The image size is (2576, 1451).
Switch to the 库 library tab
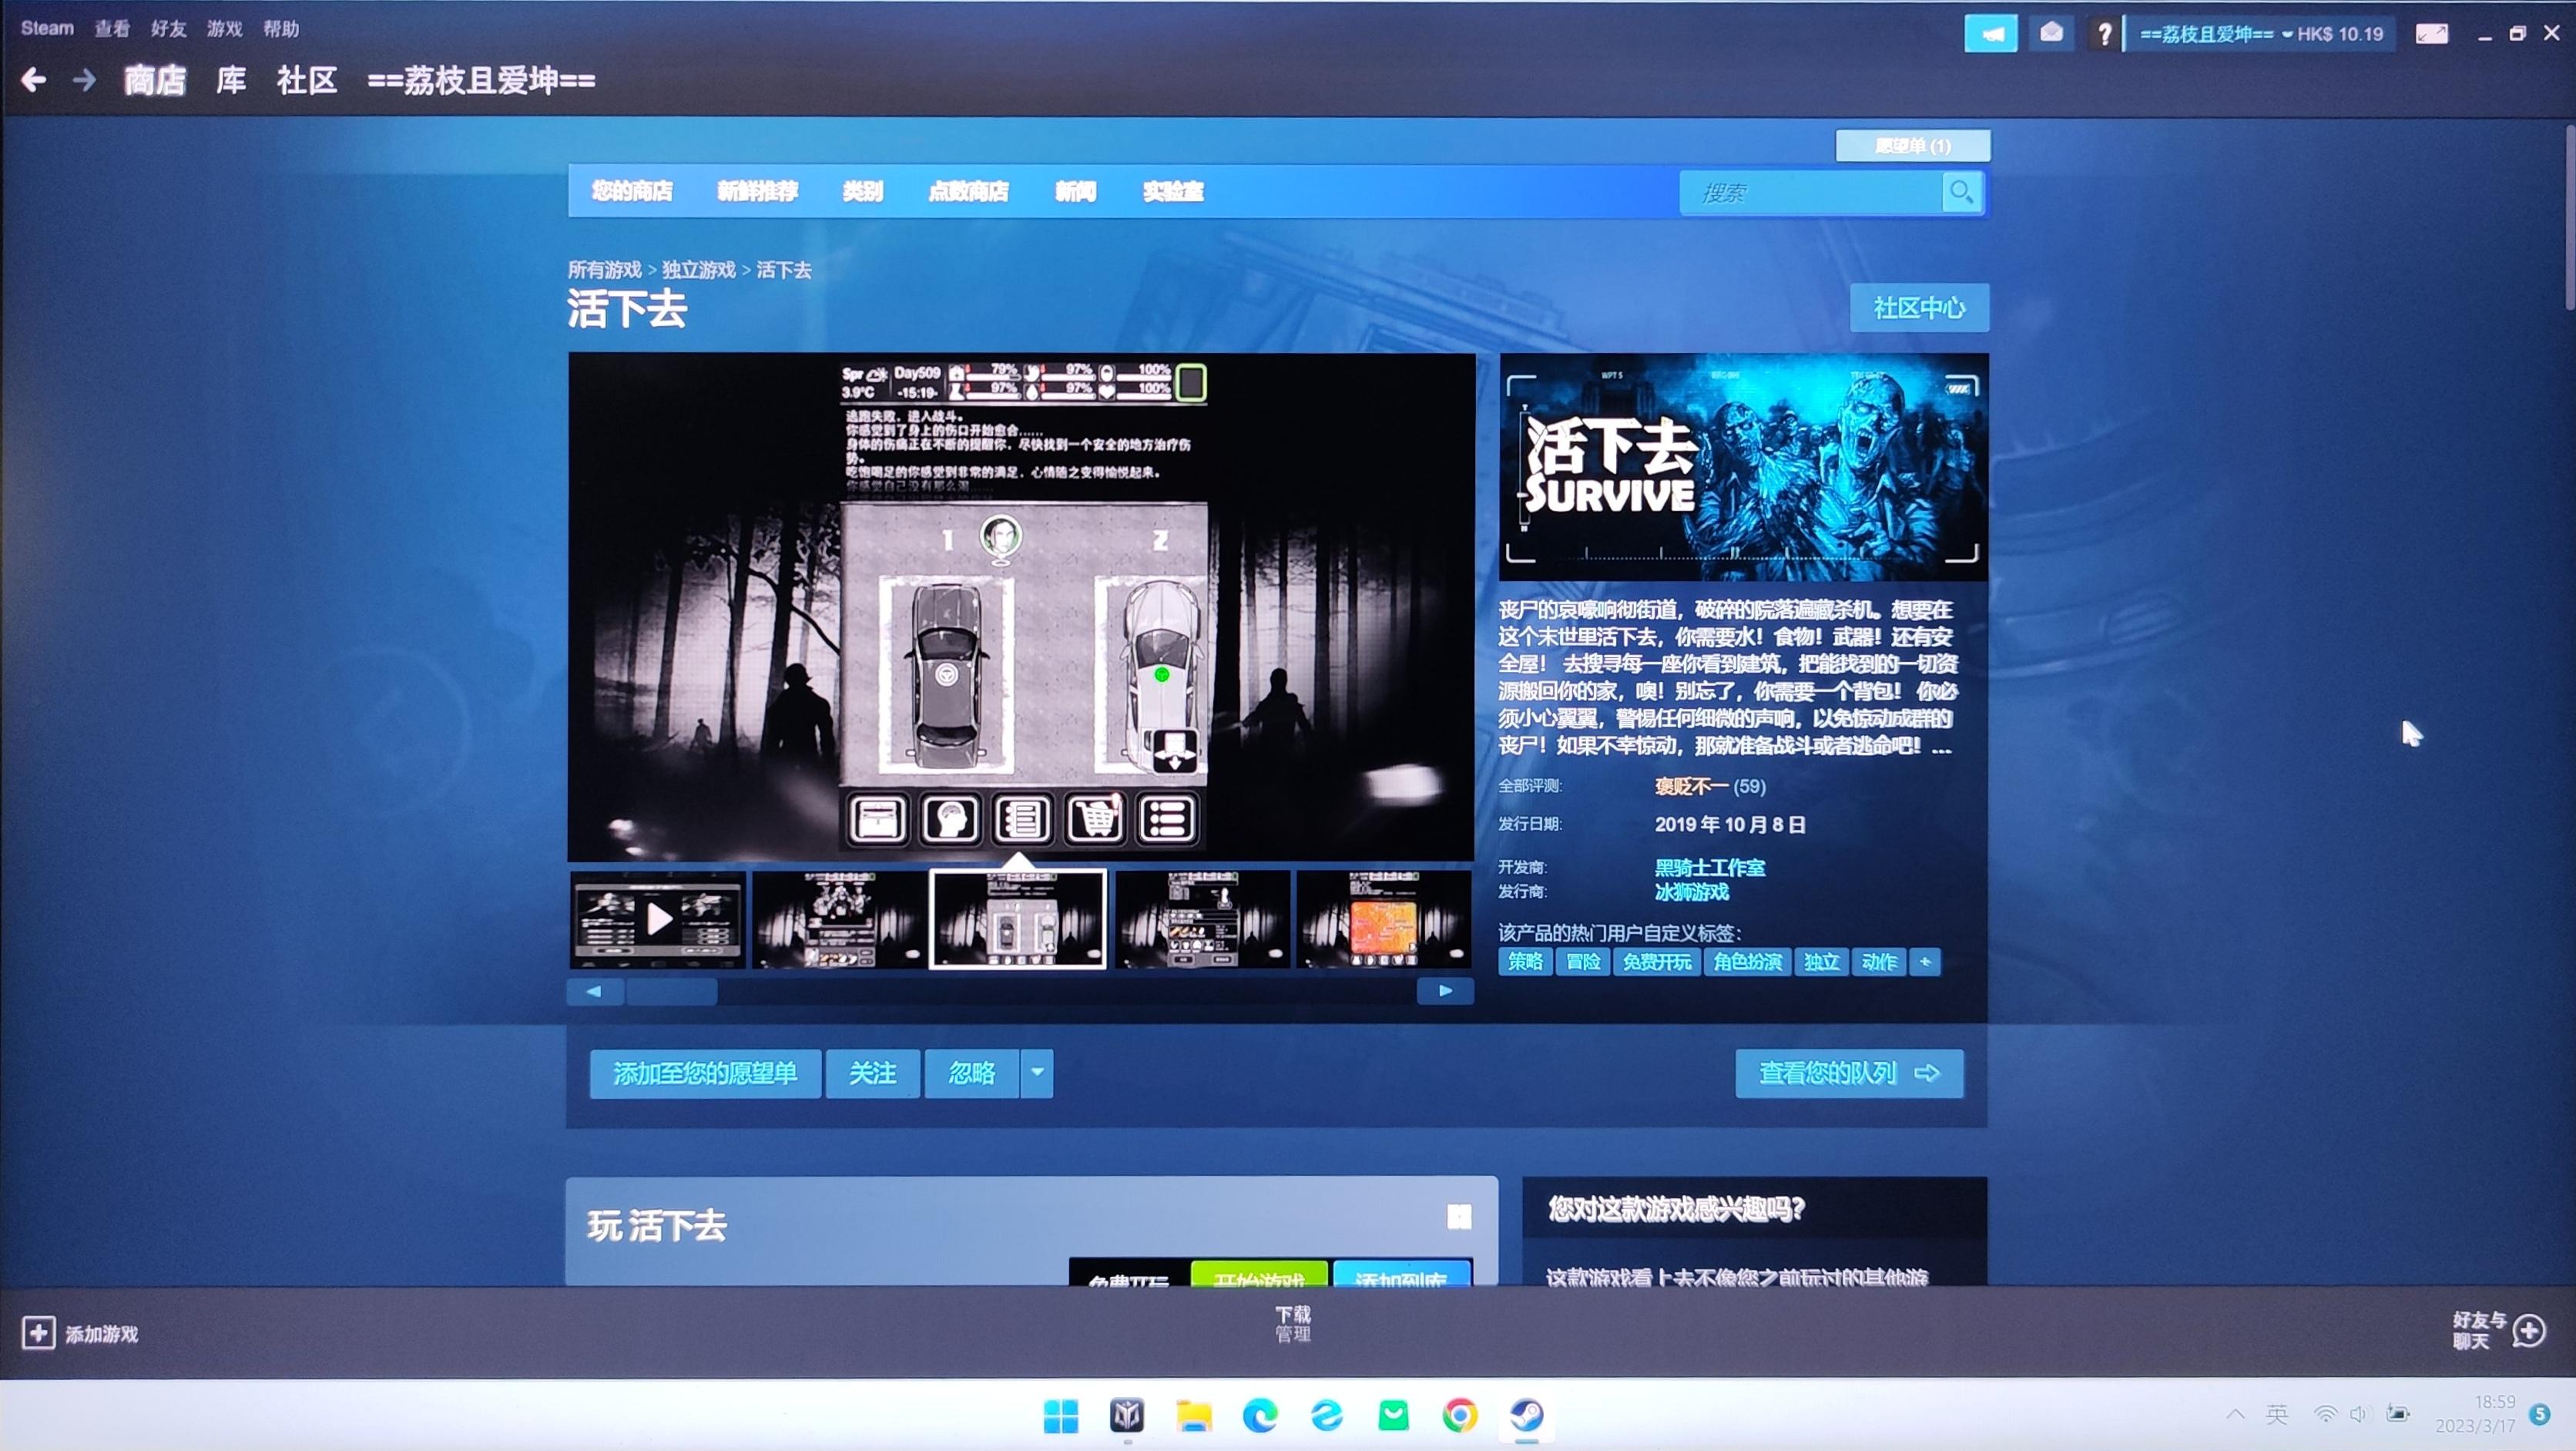tap(231, 80)
